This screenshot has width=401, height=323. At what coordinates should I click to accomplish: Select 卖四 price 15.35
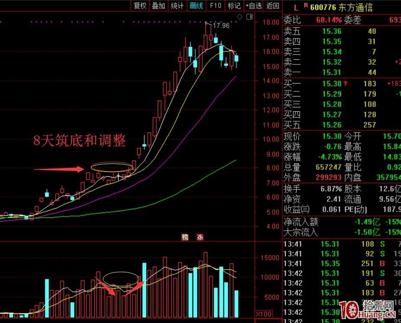tap(332, 42)
